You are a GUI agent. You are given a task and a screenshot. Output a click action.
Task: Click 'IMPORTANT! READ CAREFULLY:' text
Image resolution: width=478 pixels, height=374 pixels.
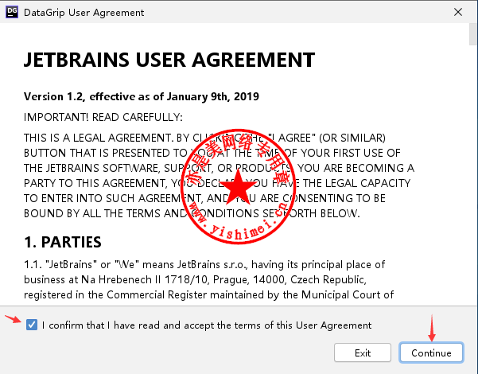tap(103, 117)
